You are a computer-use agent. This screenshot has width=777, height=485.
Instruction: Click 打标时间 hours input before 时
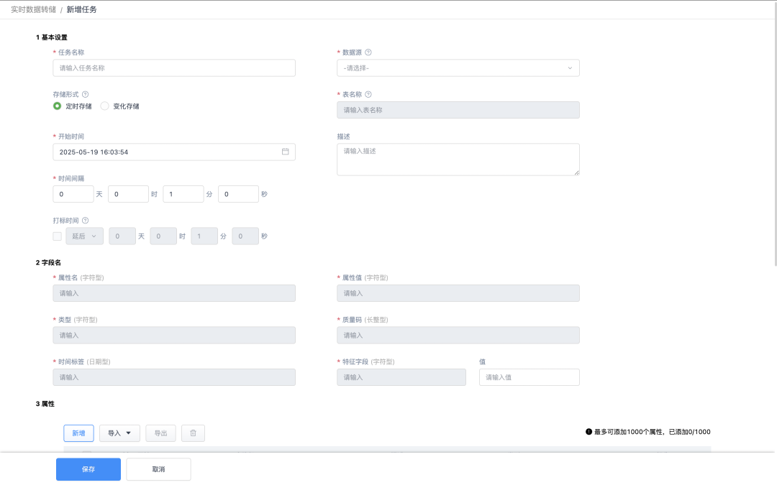[163, 236]
